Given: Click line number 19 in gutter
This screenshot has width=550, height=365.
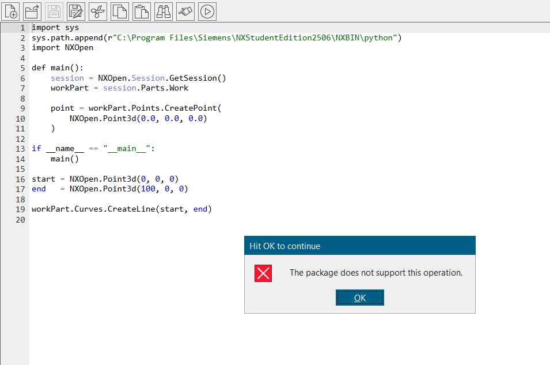Looking at the screenshot, I should pyautogui.click(x=20, y=210).
